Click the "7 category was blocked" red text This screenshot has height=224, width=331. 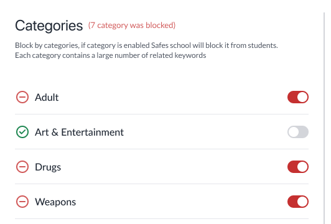tap(132, 26)
